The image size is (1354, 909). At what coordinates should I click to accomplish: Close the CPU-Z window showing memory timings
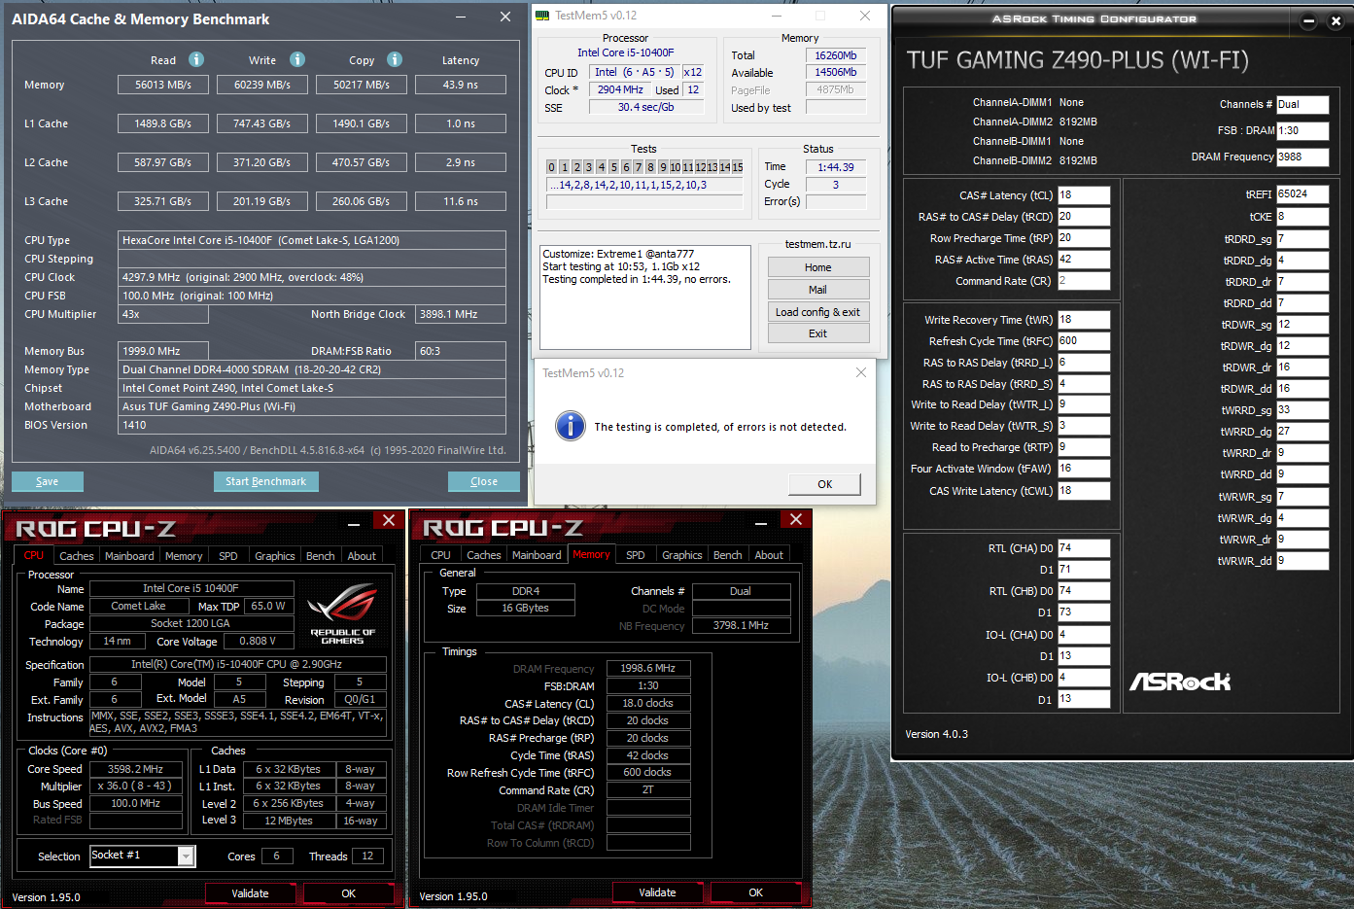click(796, 520)
